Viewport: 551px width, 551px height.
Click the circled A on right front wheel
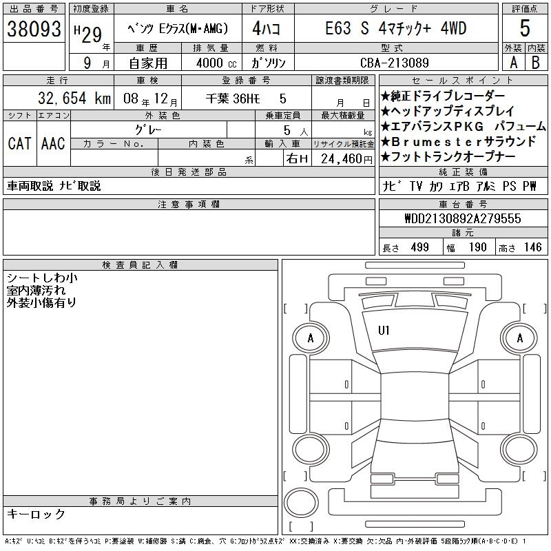coord(520,338)
